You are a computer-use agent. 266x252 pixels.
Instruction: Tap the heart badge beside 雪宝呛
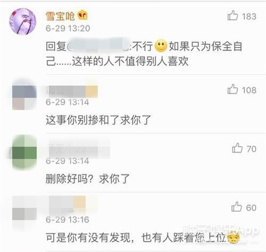point(83,15)
